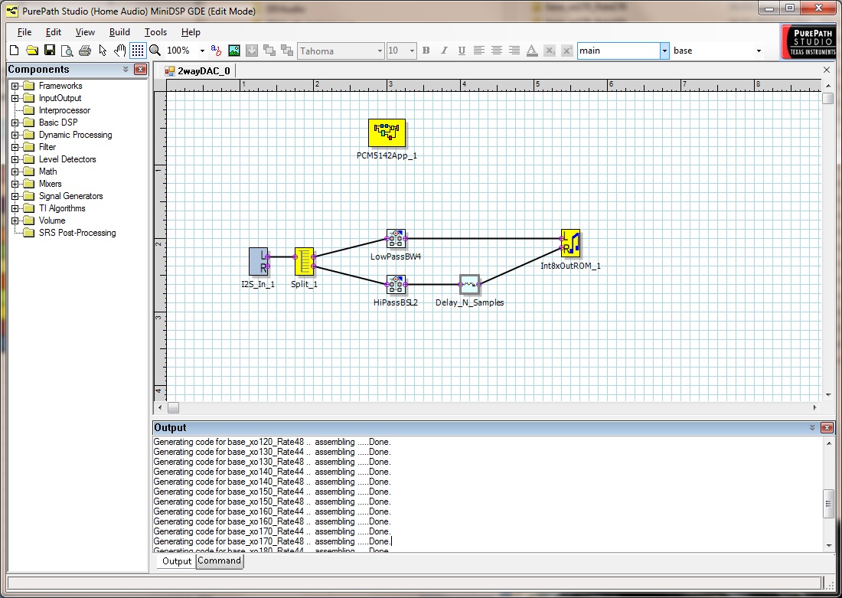Select the HiPassBSL2 filter block
842x598 pixels.
(x=397, y=284)
